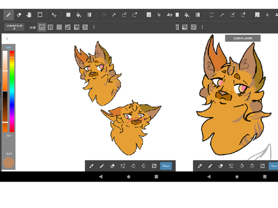Screen dimensions: 278x208
Task: Tap the brush size pixel value label
Action: pos(8,136)
